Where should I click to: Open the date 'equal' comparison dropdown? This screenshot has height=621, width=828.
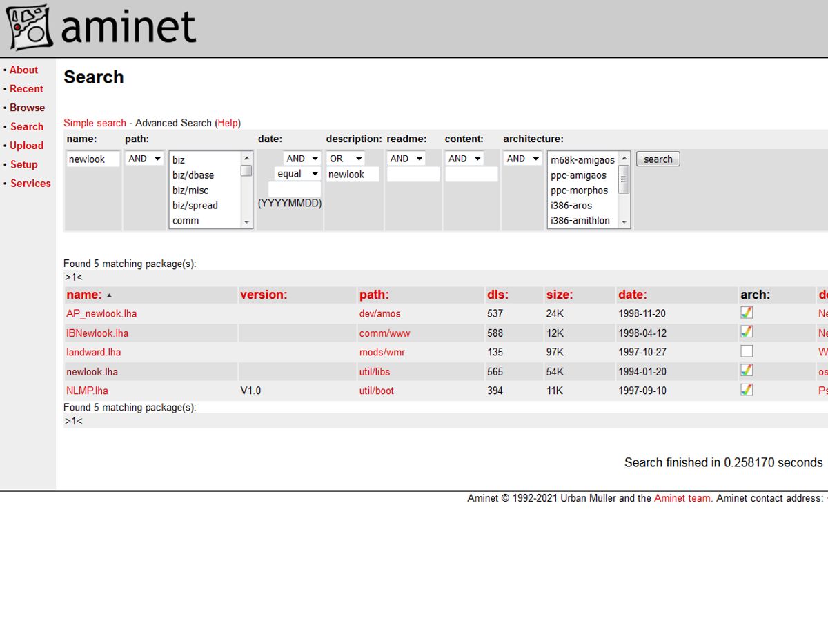tap(298, 174)
